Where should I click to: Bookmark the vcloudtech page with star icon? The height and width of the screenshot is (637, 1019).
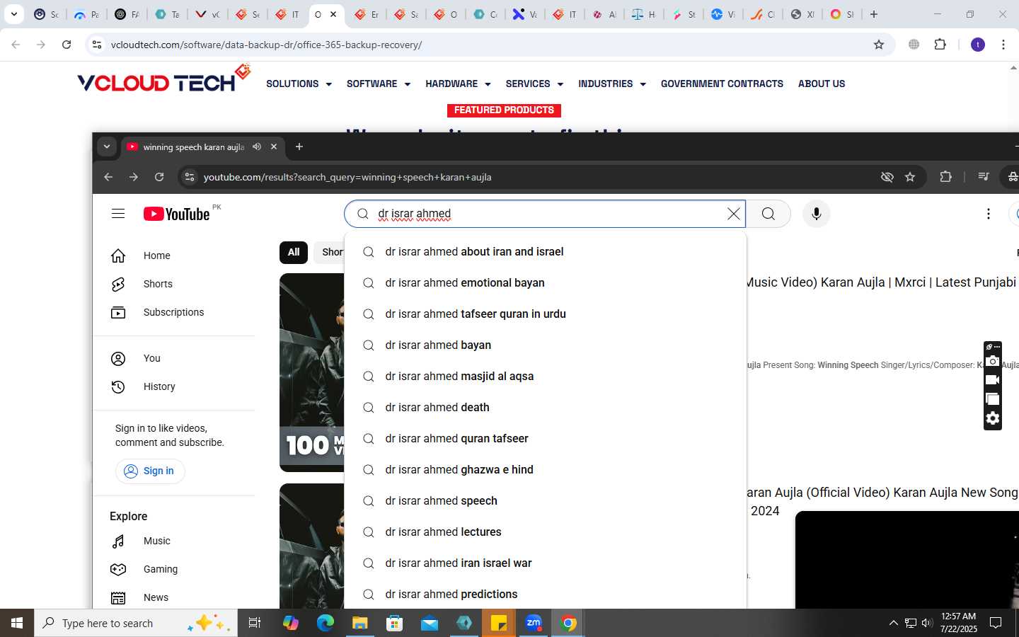point(879,45)
